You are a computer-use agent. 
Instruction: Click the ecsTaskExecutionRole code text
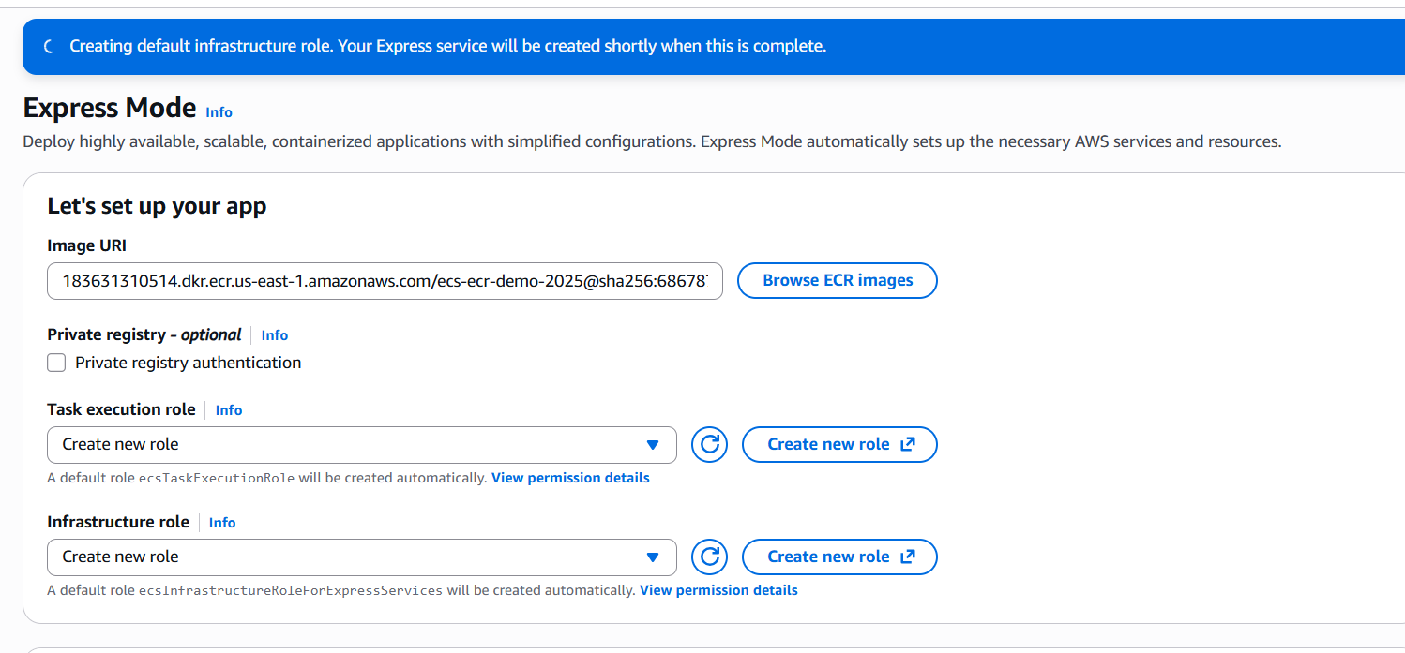(x=217, y=478)
